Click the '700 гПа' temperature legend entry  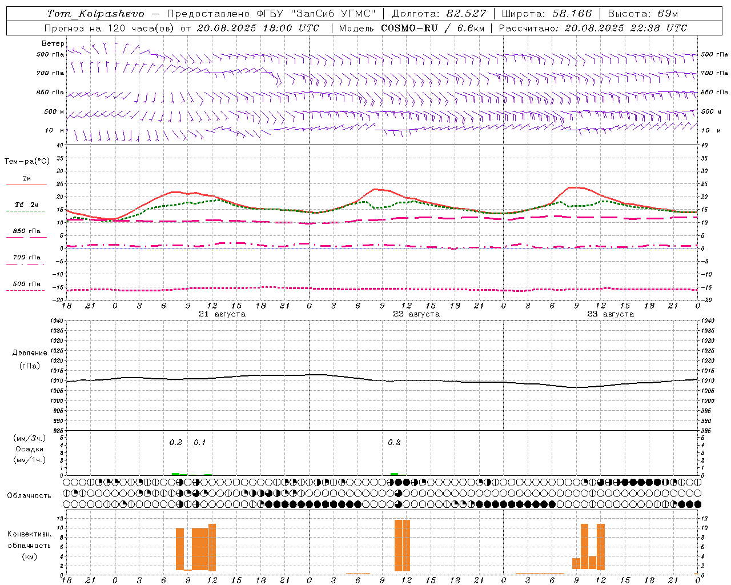27,258
